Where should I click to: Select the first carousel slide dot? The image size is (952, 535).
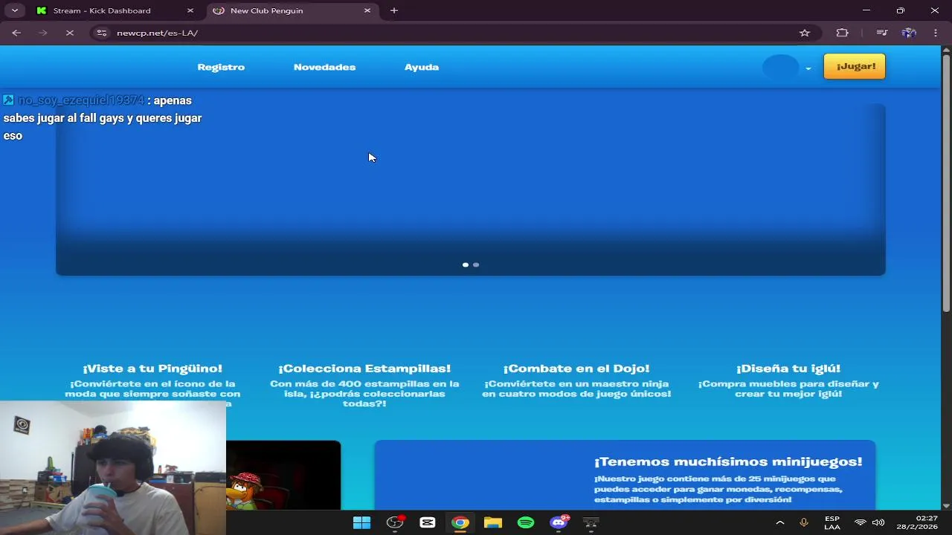[x=466, y=265]
